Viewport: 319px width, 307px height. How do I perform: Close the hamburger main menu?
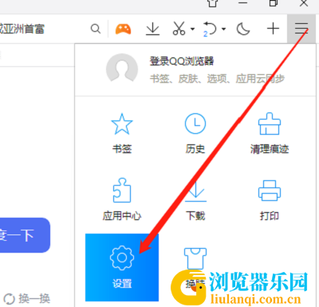pos(301,29)
